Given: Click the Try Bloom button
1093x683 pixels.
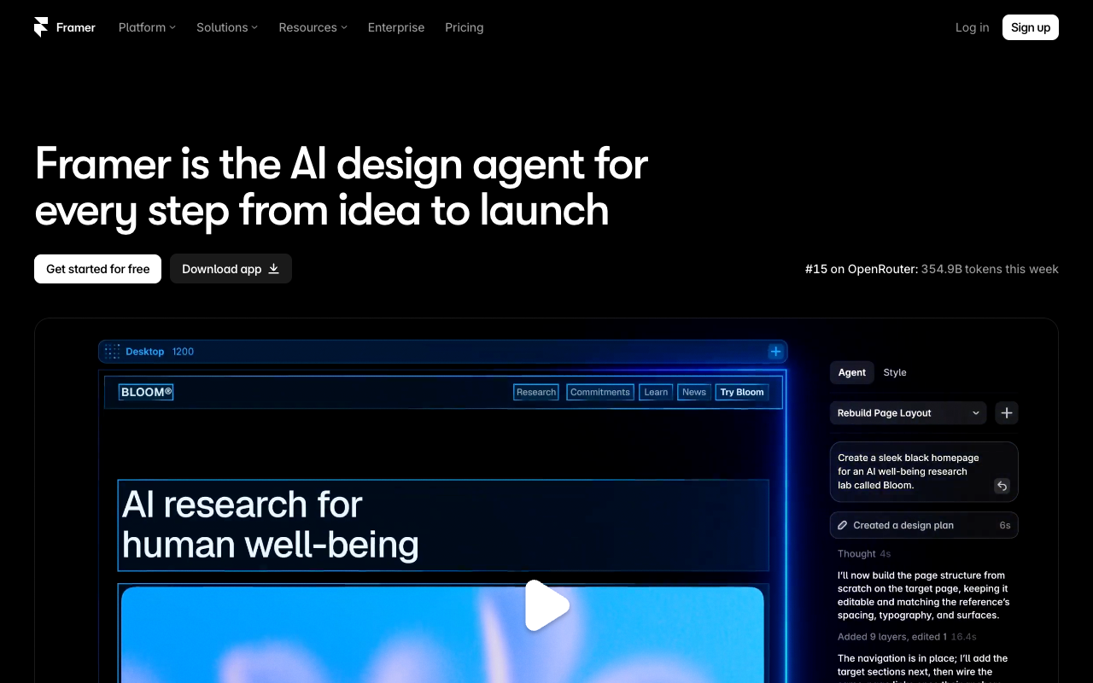Looking at the screenshot, I should 742,392.
